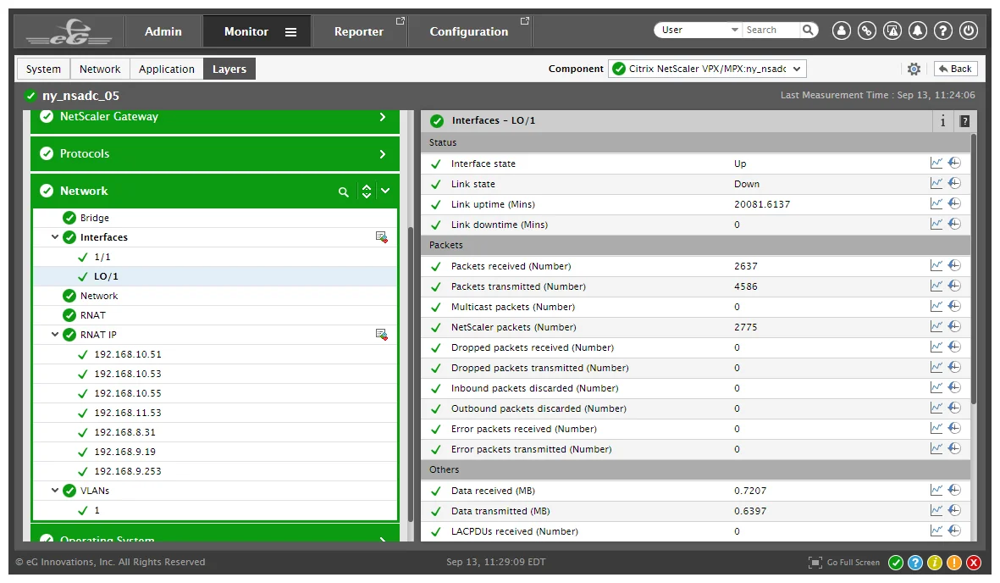This screenshot has width=1000, height=583.
Task: Select the Layers tab
Action: (x=229, y=69)
